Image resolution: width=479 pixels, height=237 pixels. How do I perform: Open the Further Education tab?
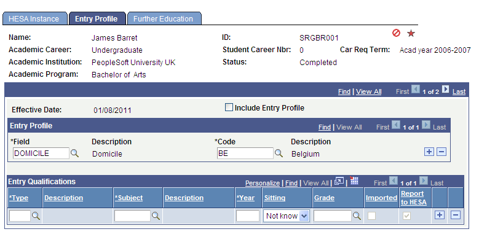coord(164,19)
